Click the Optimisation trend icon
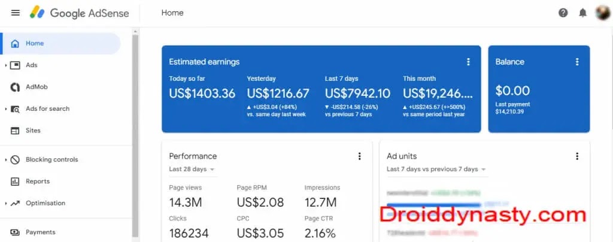The height and width of the screenshot is (242, 613). [x=15, y=203]
